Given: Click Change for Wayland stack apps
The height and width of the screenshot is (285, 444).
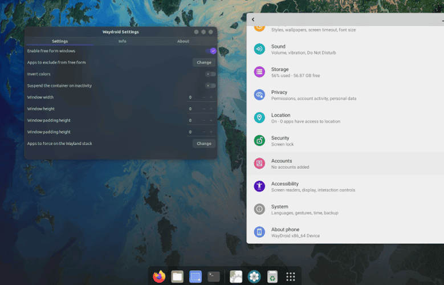Looking at the screenshot, I should 204,144.
